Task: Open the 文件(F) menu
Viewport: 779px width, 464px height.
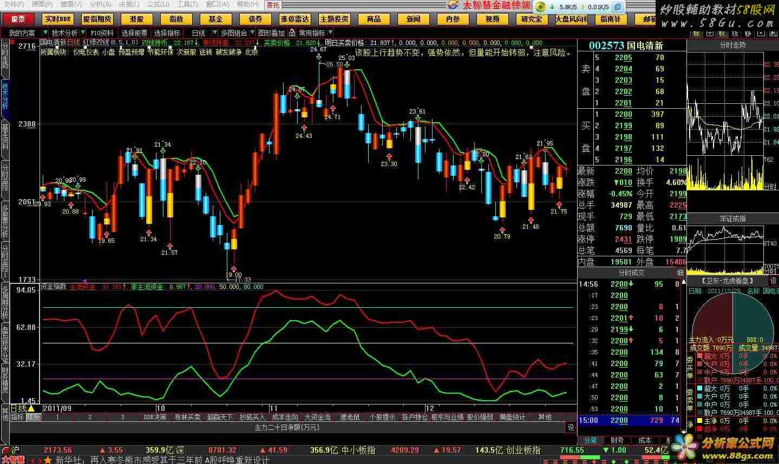Action: [14, 4]
